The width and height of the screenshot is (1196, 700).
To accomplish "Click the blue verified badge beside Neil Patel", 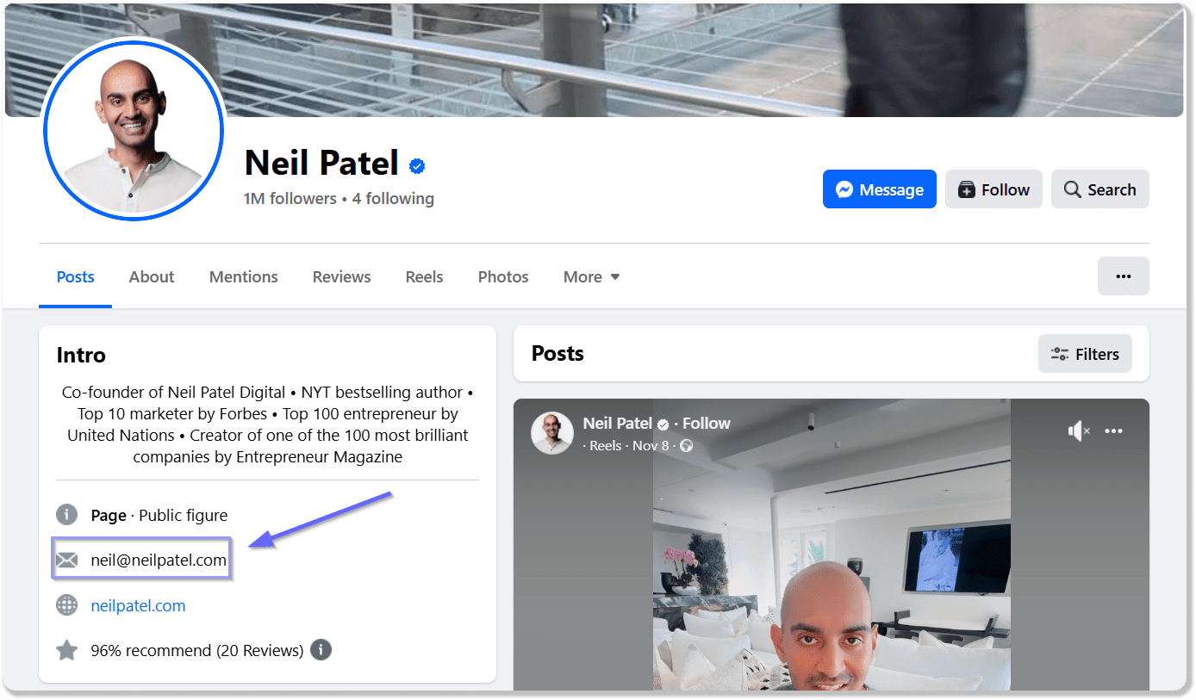I will [x=418, y=165].
